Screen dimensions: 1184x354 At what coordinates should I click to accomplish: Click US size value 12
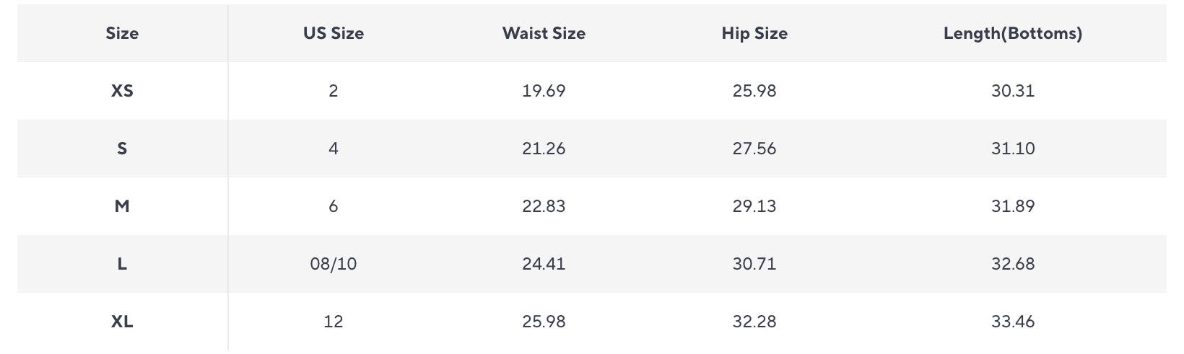tap(334, 322)
